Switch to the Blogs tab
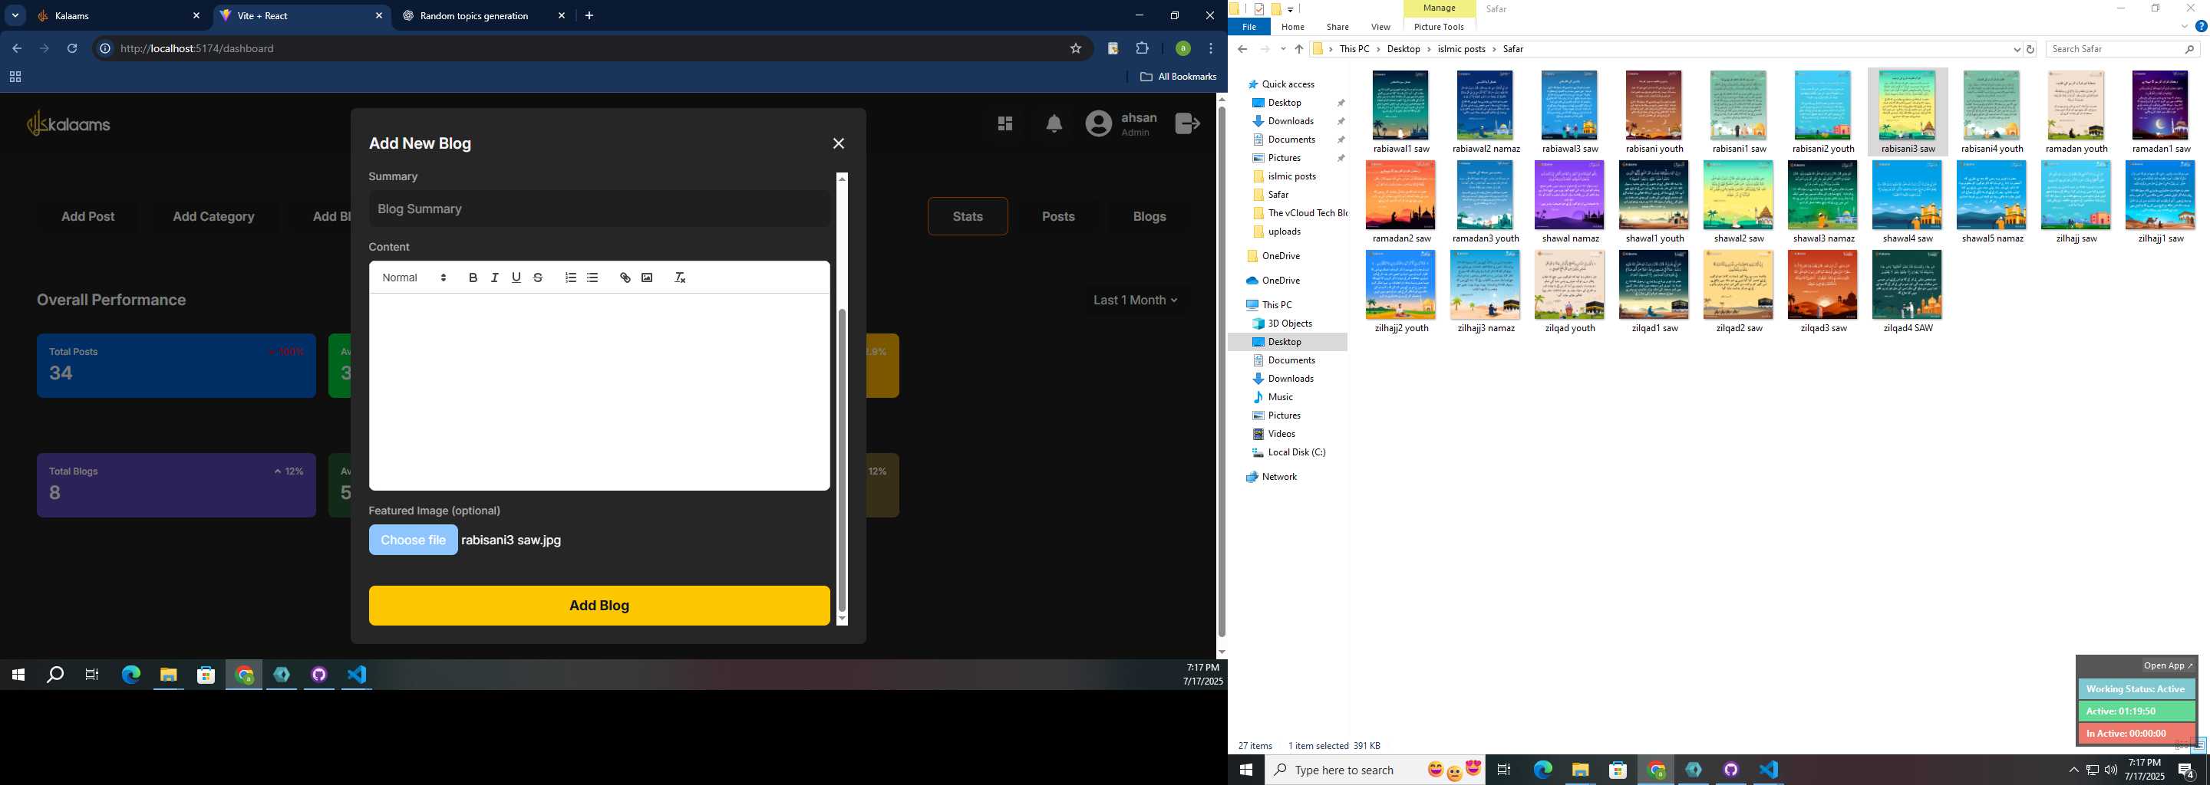 1149,217
